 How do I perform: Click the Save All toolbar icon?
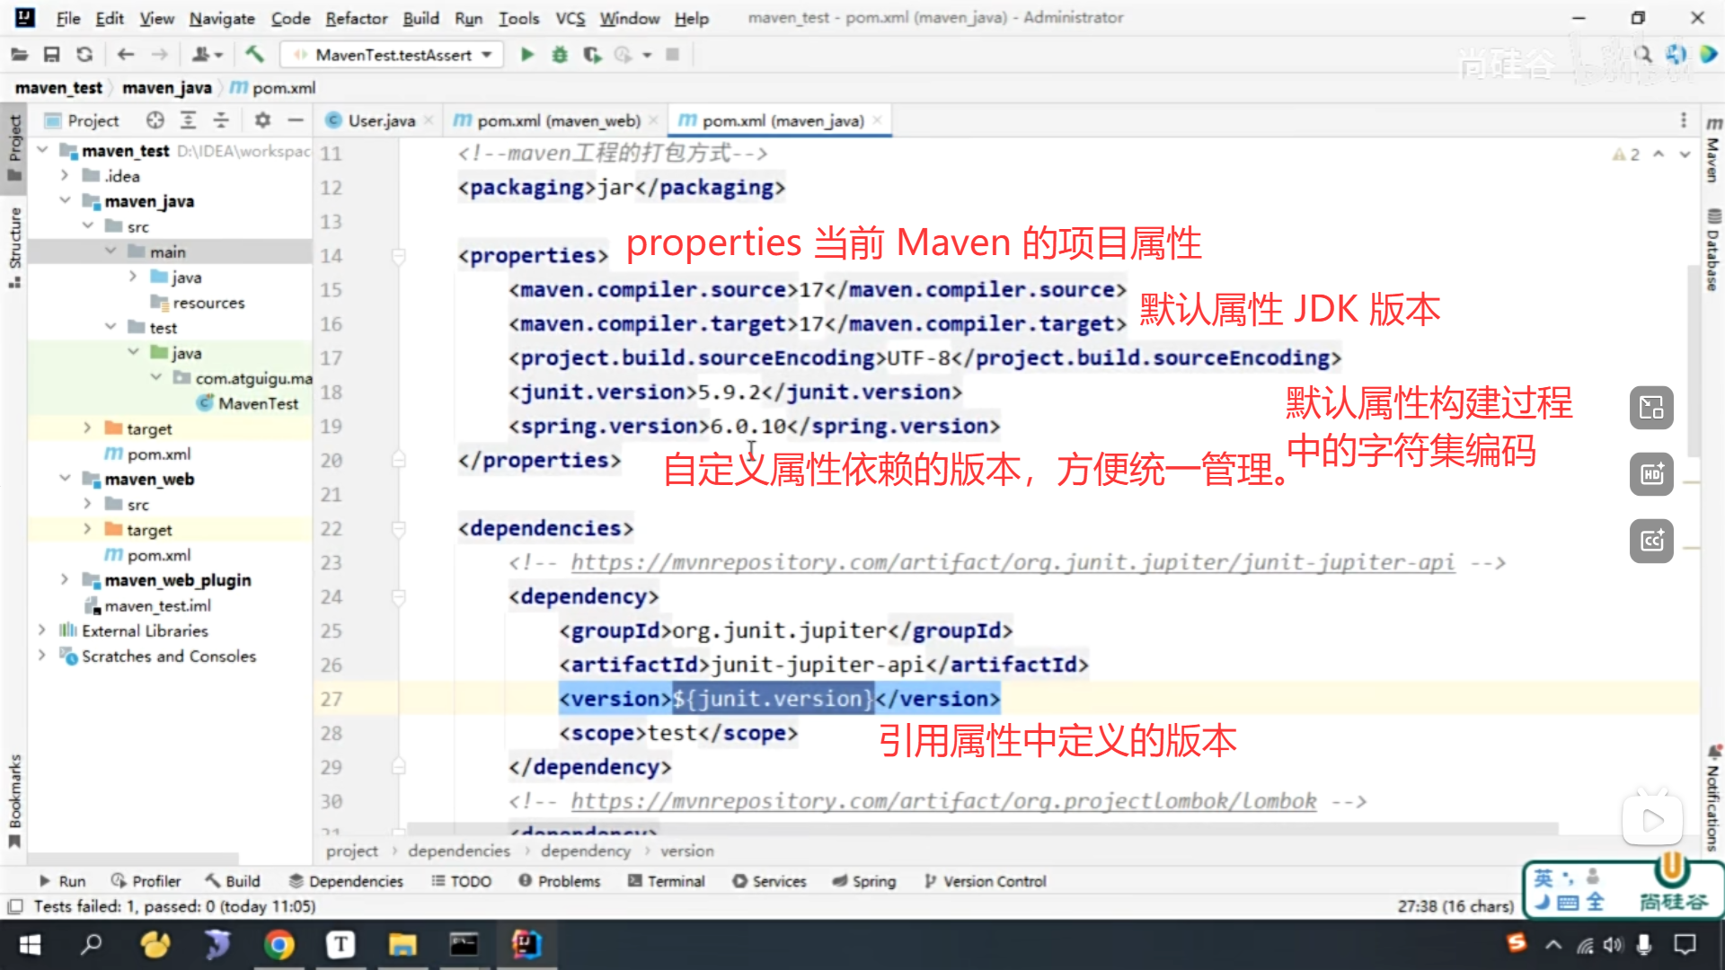click(51, 55)
